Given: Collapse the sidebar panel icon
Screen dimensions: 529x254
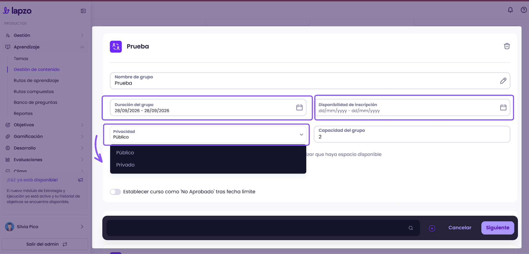Looking at the screenshot, I should [83, 11].
